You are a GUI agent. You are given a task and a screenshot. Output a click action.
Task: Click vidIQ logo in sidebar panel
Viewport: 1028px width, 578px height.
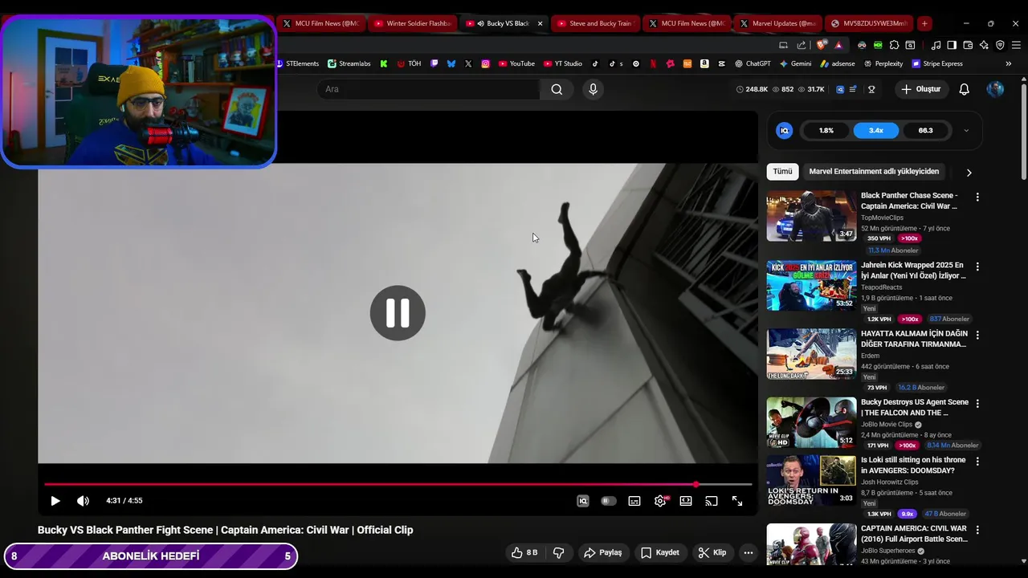[785, 131]
